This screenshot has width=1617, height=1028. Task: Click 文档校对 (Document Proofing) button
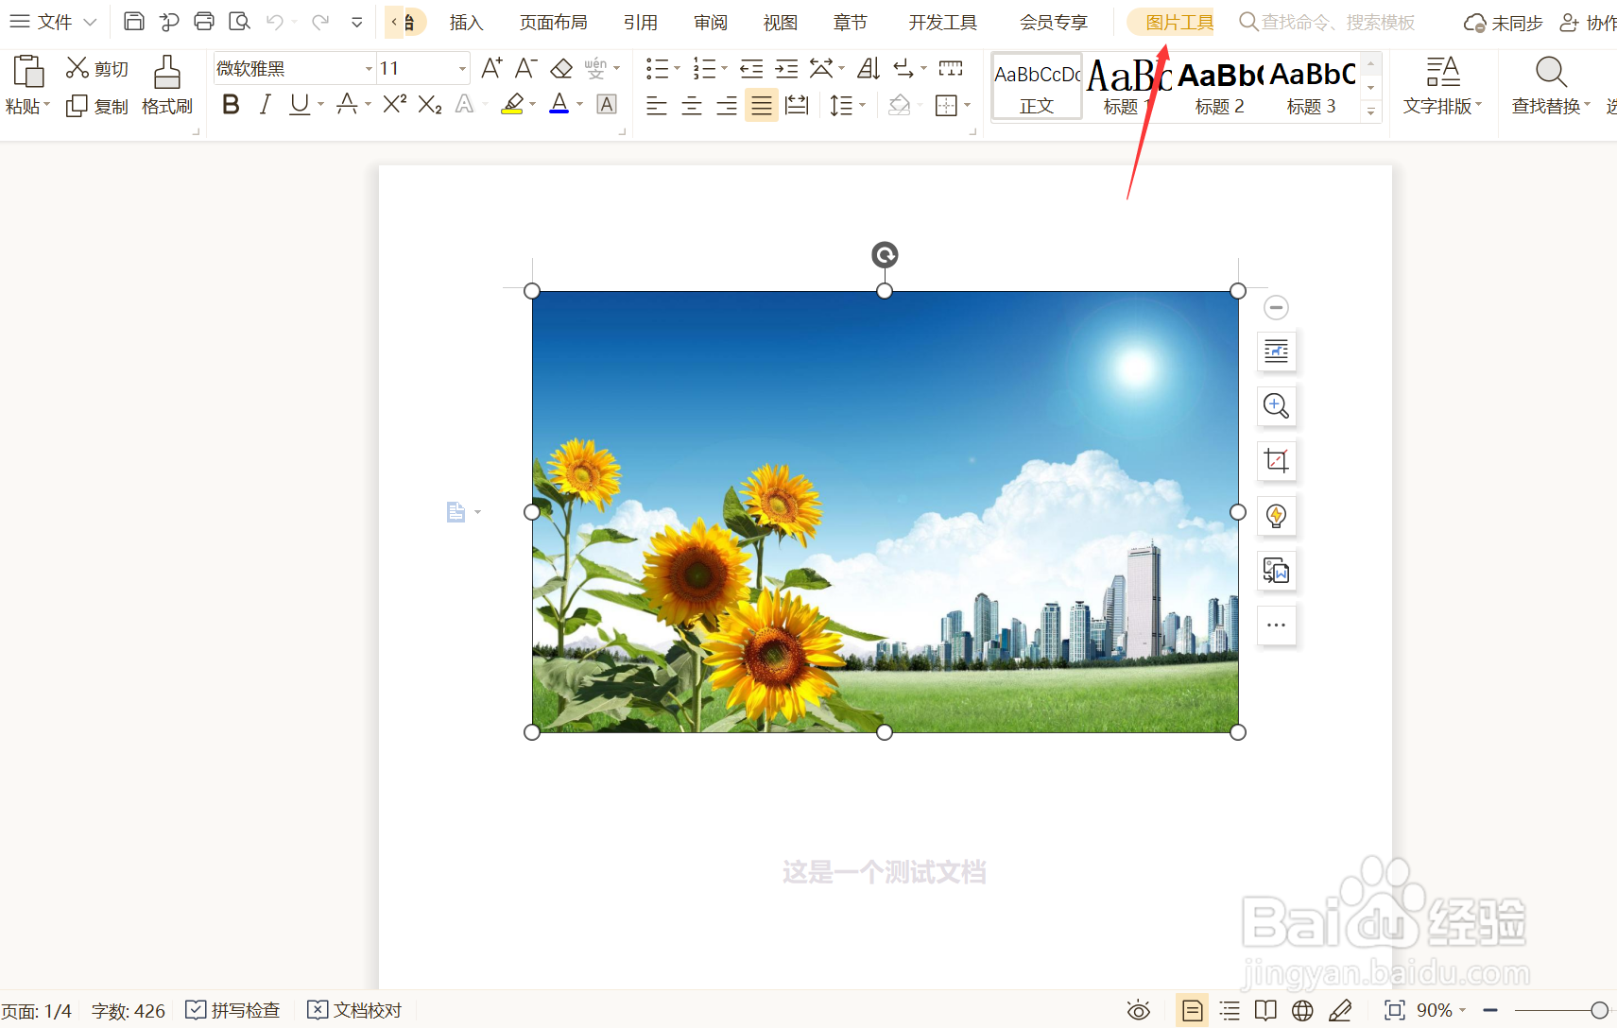pos(355,1010)
